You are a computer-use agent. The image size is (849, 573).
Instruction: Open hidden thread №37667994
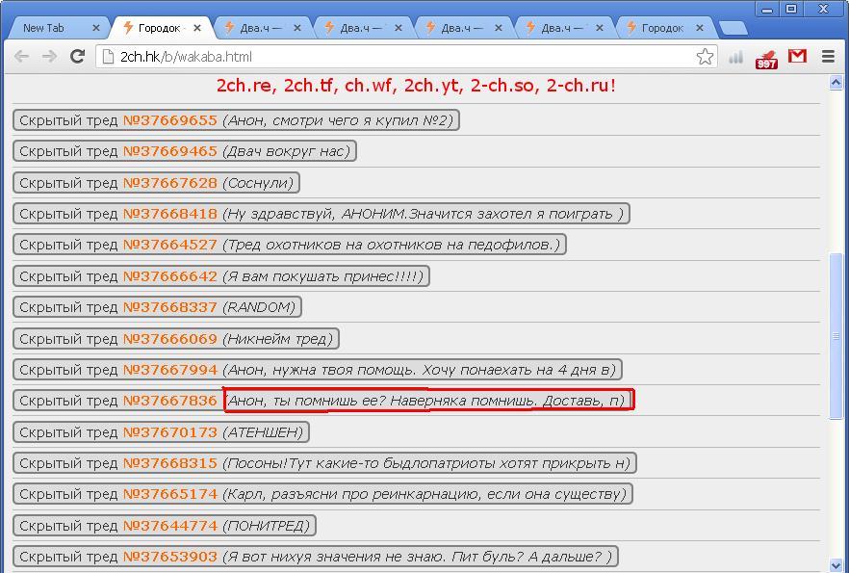pos(169,370)
